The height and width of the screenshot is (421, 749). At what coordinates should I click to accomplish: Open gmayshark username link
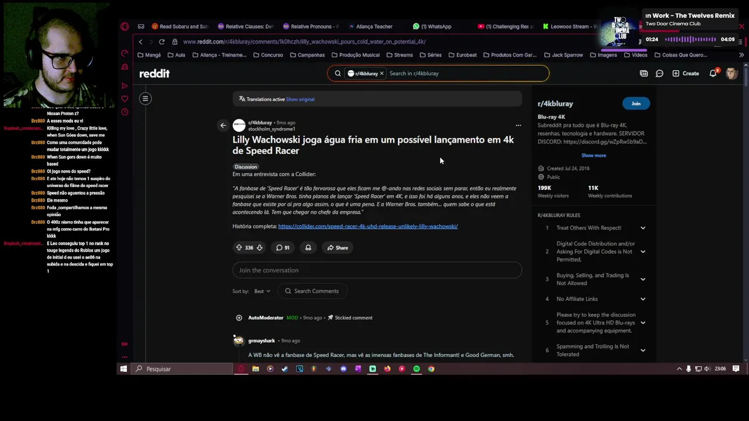pyautogui.click(x=262, y=341)
